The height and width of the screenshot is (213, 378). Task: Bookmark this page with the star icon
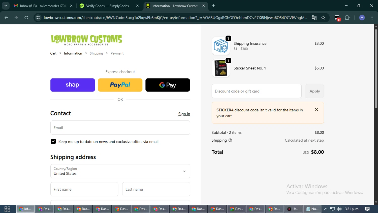tap(323, 18)
